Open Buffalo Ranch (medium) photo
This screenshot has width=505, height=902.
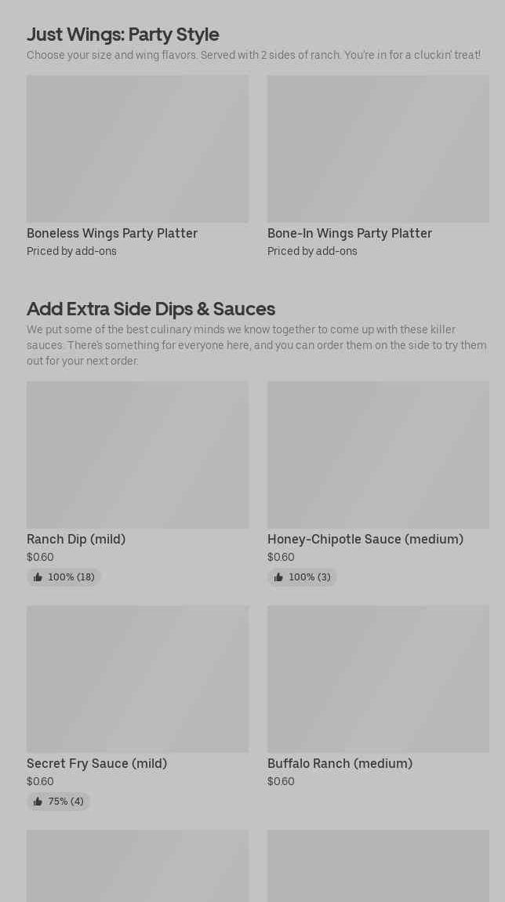coord(378,679)
